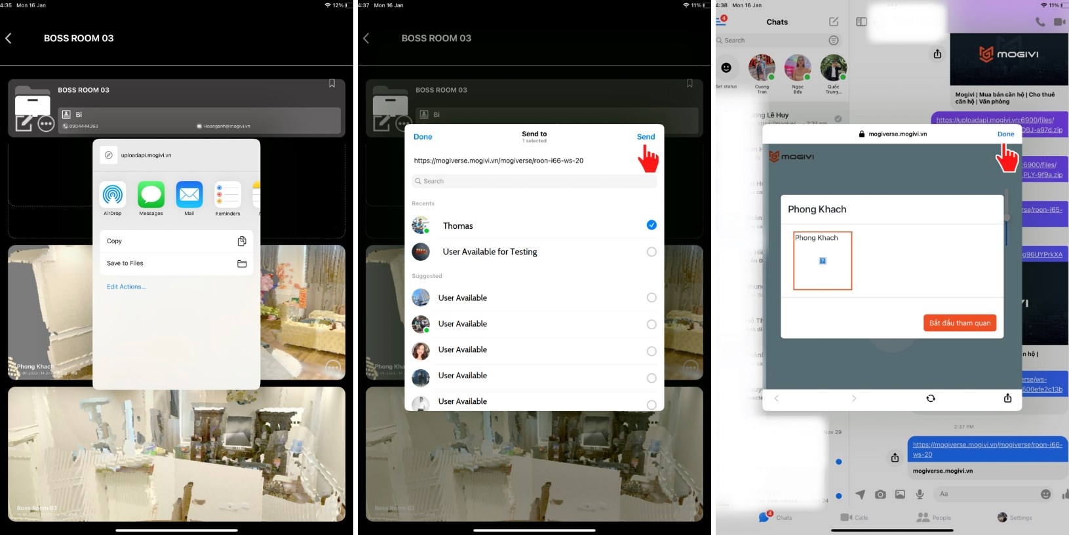Open Quoc Trung story avatar

click(x=834, y=68)
